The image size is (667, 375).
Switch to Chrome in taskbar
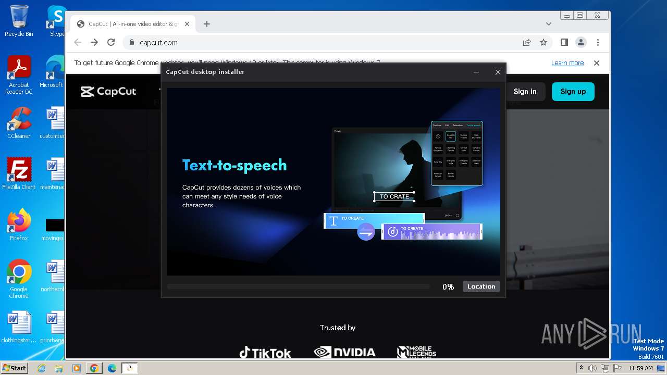94,368
